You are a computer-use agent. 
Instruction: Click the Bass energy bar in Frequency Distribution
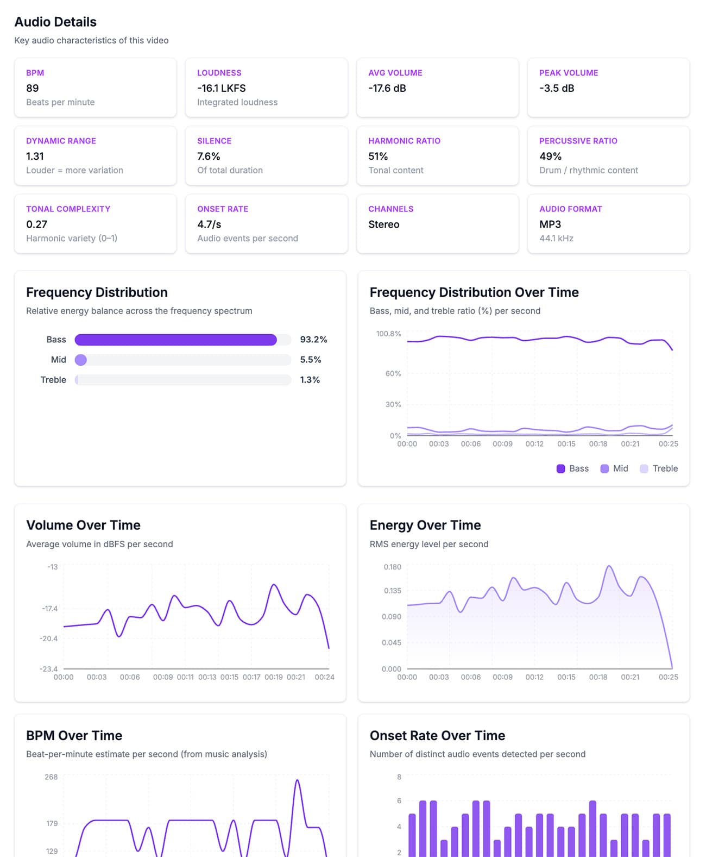click(175, 340)
